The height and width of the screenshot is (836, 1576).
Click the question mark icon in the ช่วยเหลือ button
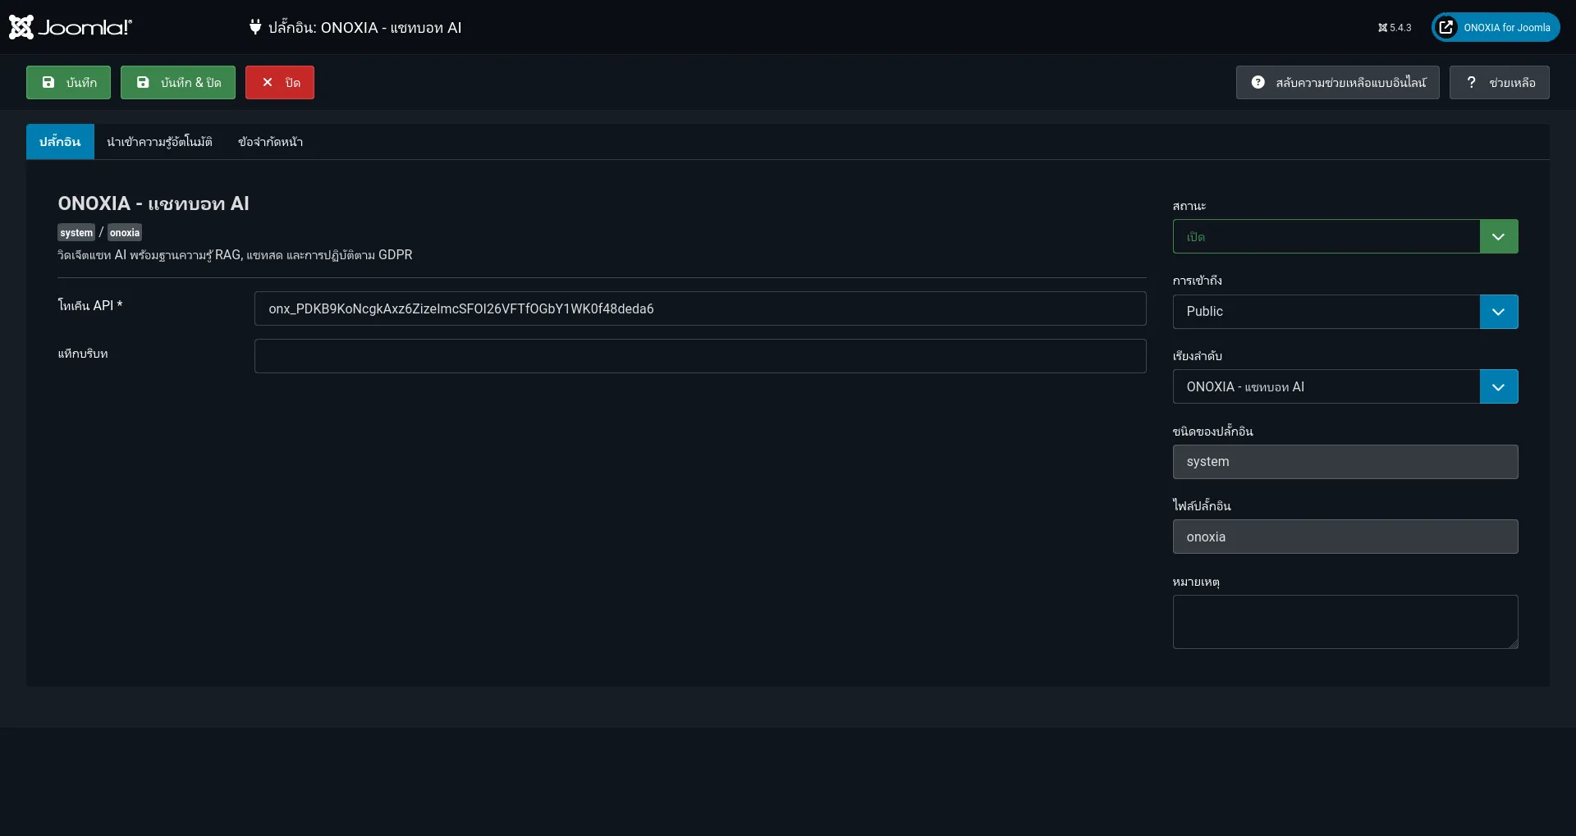(1471, 82)
